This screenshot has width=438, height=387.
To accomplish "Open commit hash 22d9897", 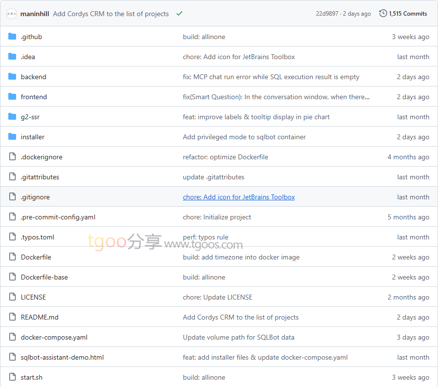I will coord(327,14).
